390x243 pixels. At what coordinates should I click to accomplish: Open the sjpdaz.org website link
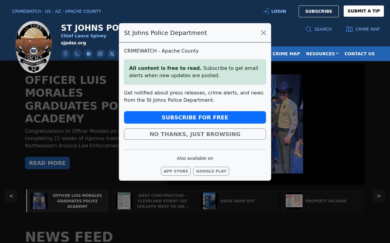(73, 43)
